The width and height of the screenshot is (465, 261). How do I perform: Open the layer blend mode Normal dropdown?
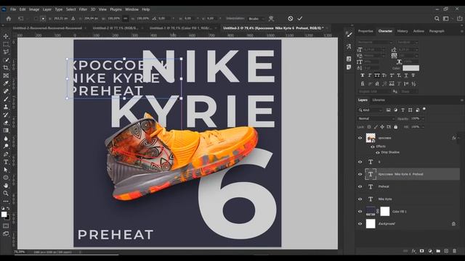[376, 119]
